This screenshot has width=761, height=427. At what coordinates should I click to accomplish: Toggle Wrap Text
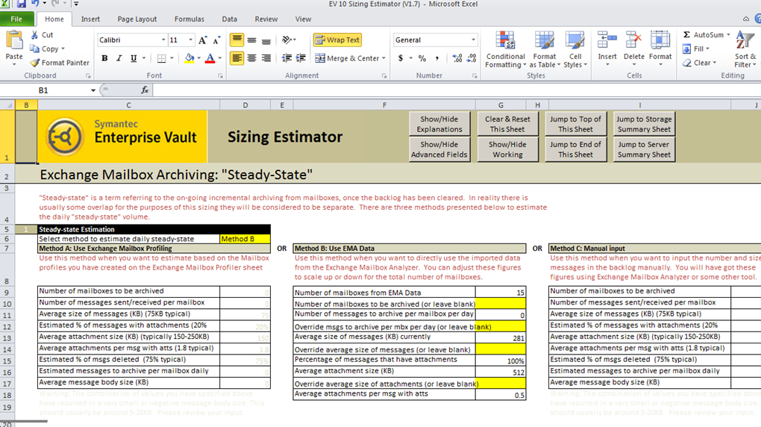[x=337, y=40]
